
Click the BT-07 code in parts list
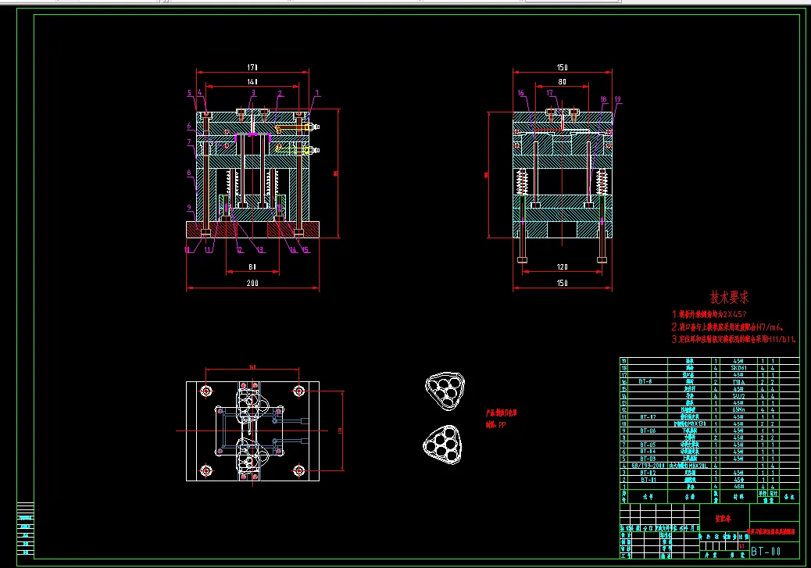click(648, 416)
